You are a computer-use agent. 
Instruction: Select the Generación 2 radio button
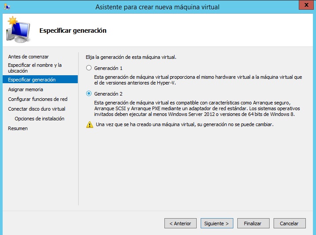pos(89,94)
